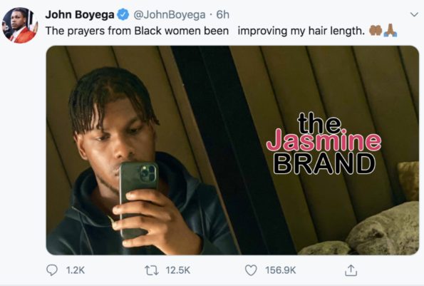Click the brown fists emoji in tweet
Viewport: 424px width, 286px height.
[x=376, y=31]
